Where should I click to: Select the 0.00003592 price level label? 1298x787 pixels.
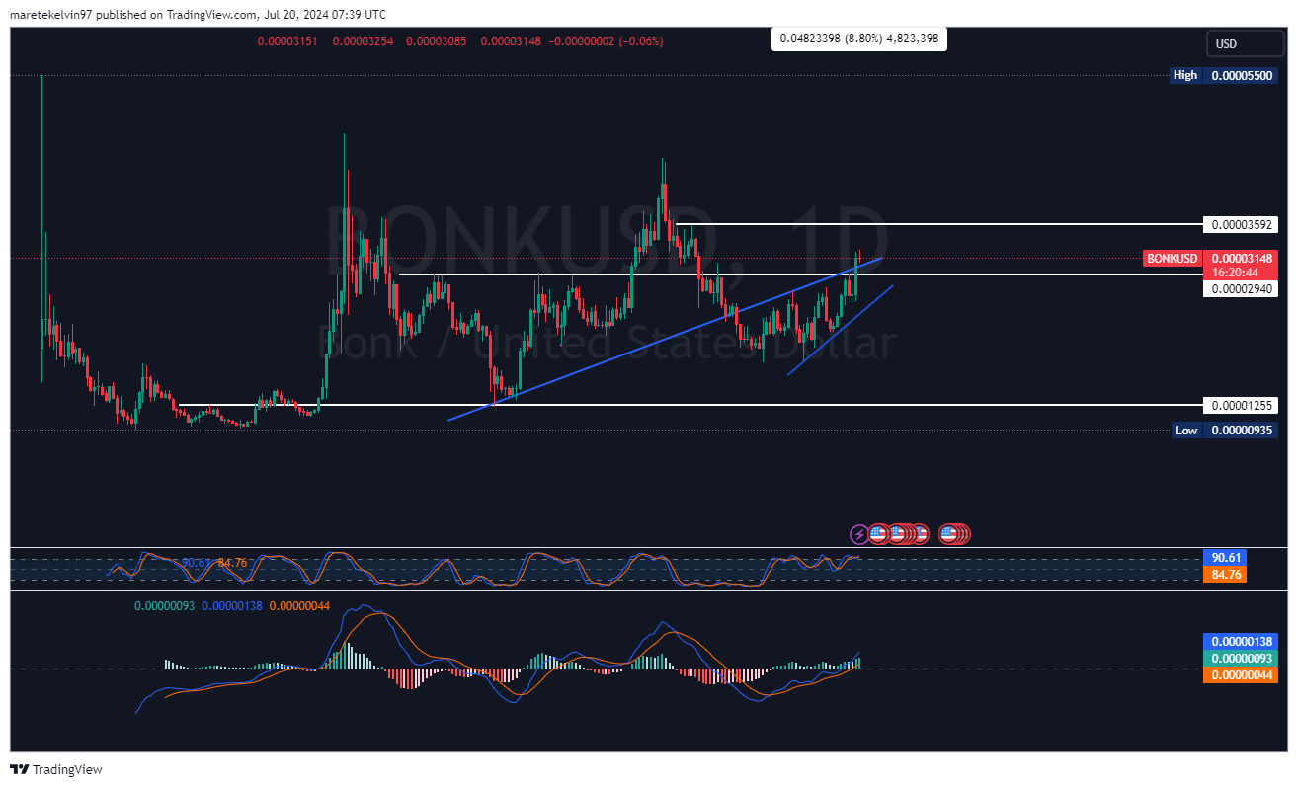tap(1242, 224)
